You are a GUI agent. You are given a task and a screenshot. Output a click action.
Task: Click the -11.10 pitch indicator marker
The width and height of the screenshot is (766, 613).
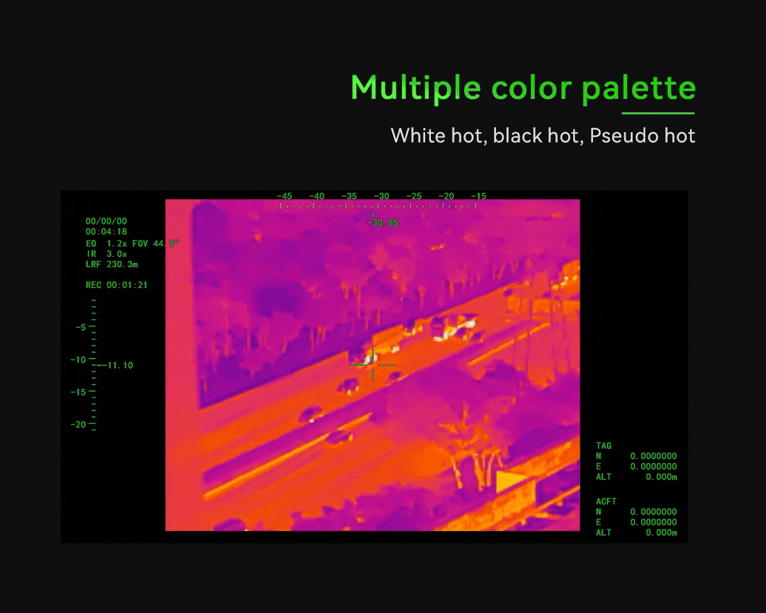pyautogui.click(x=117, y=365)
